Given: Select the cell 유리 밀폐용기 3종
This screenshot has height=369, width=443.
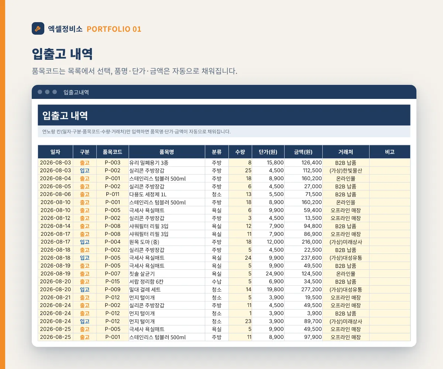Looking at the screenshot, I should coord(167,162).
